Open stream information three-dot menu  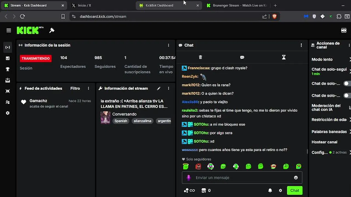169,88
